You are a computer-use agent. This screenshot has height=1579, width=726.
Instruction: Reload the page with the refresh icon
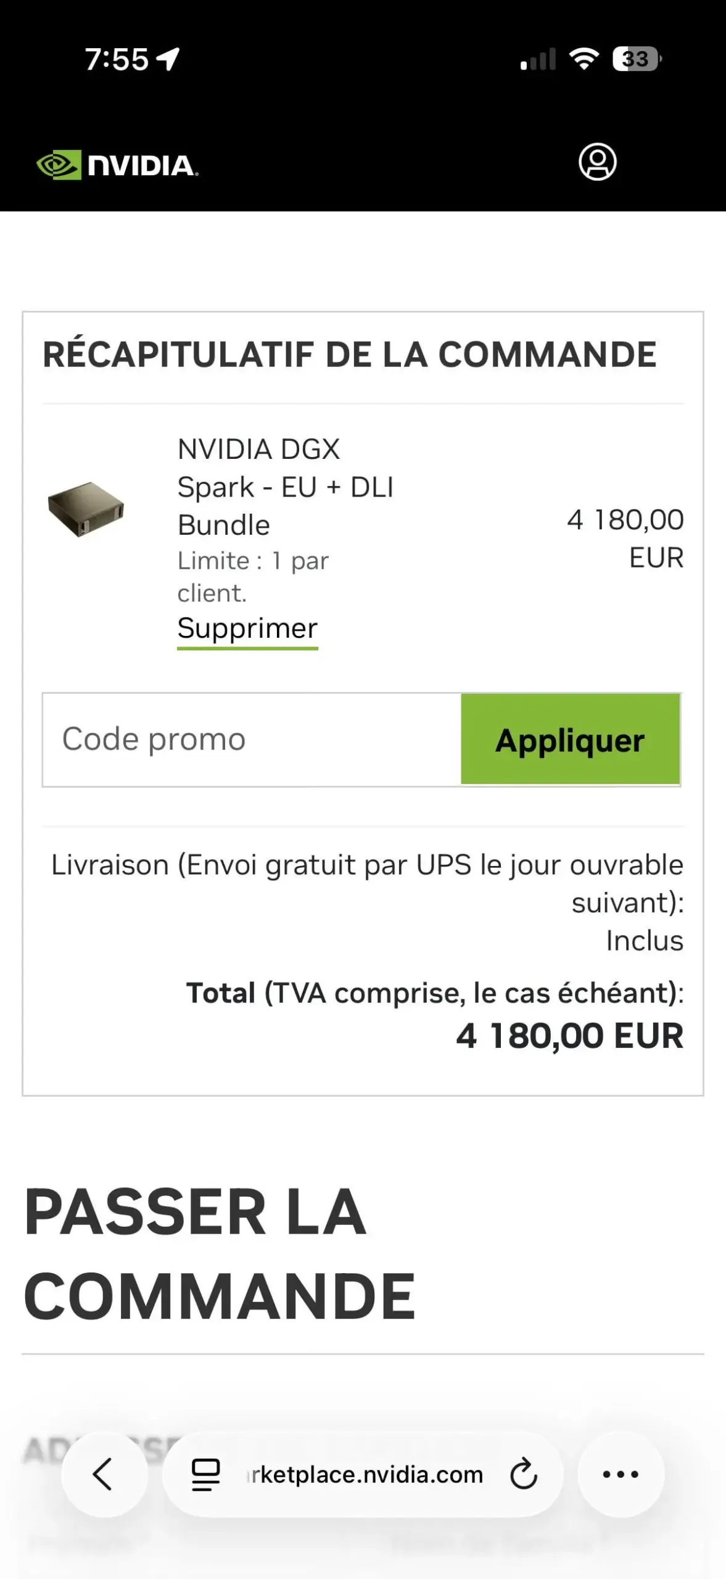point(524,1474)
